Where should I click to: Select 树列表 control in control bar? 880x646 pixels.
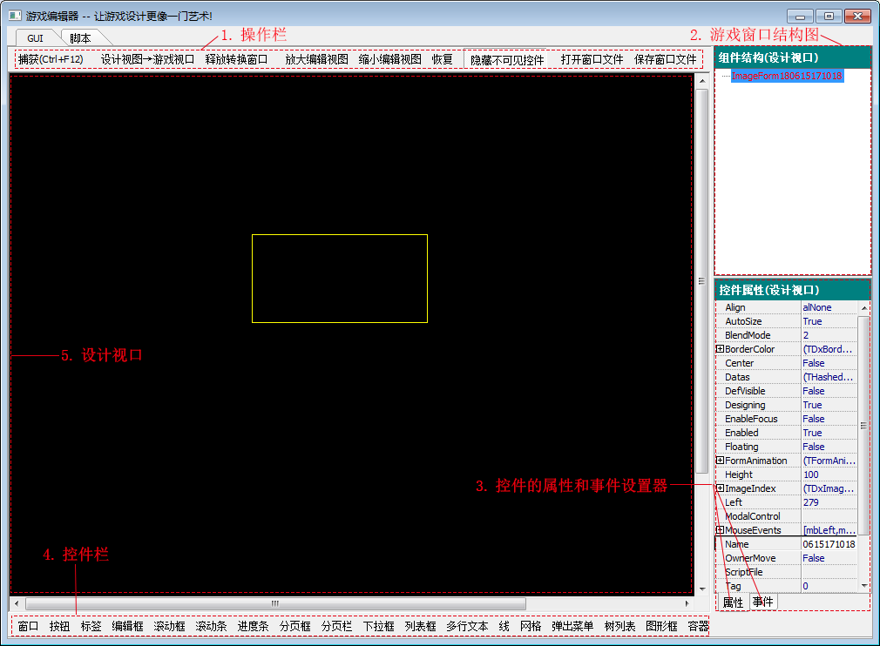click(x=619, y=626)
